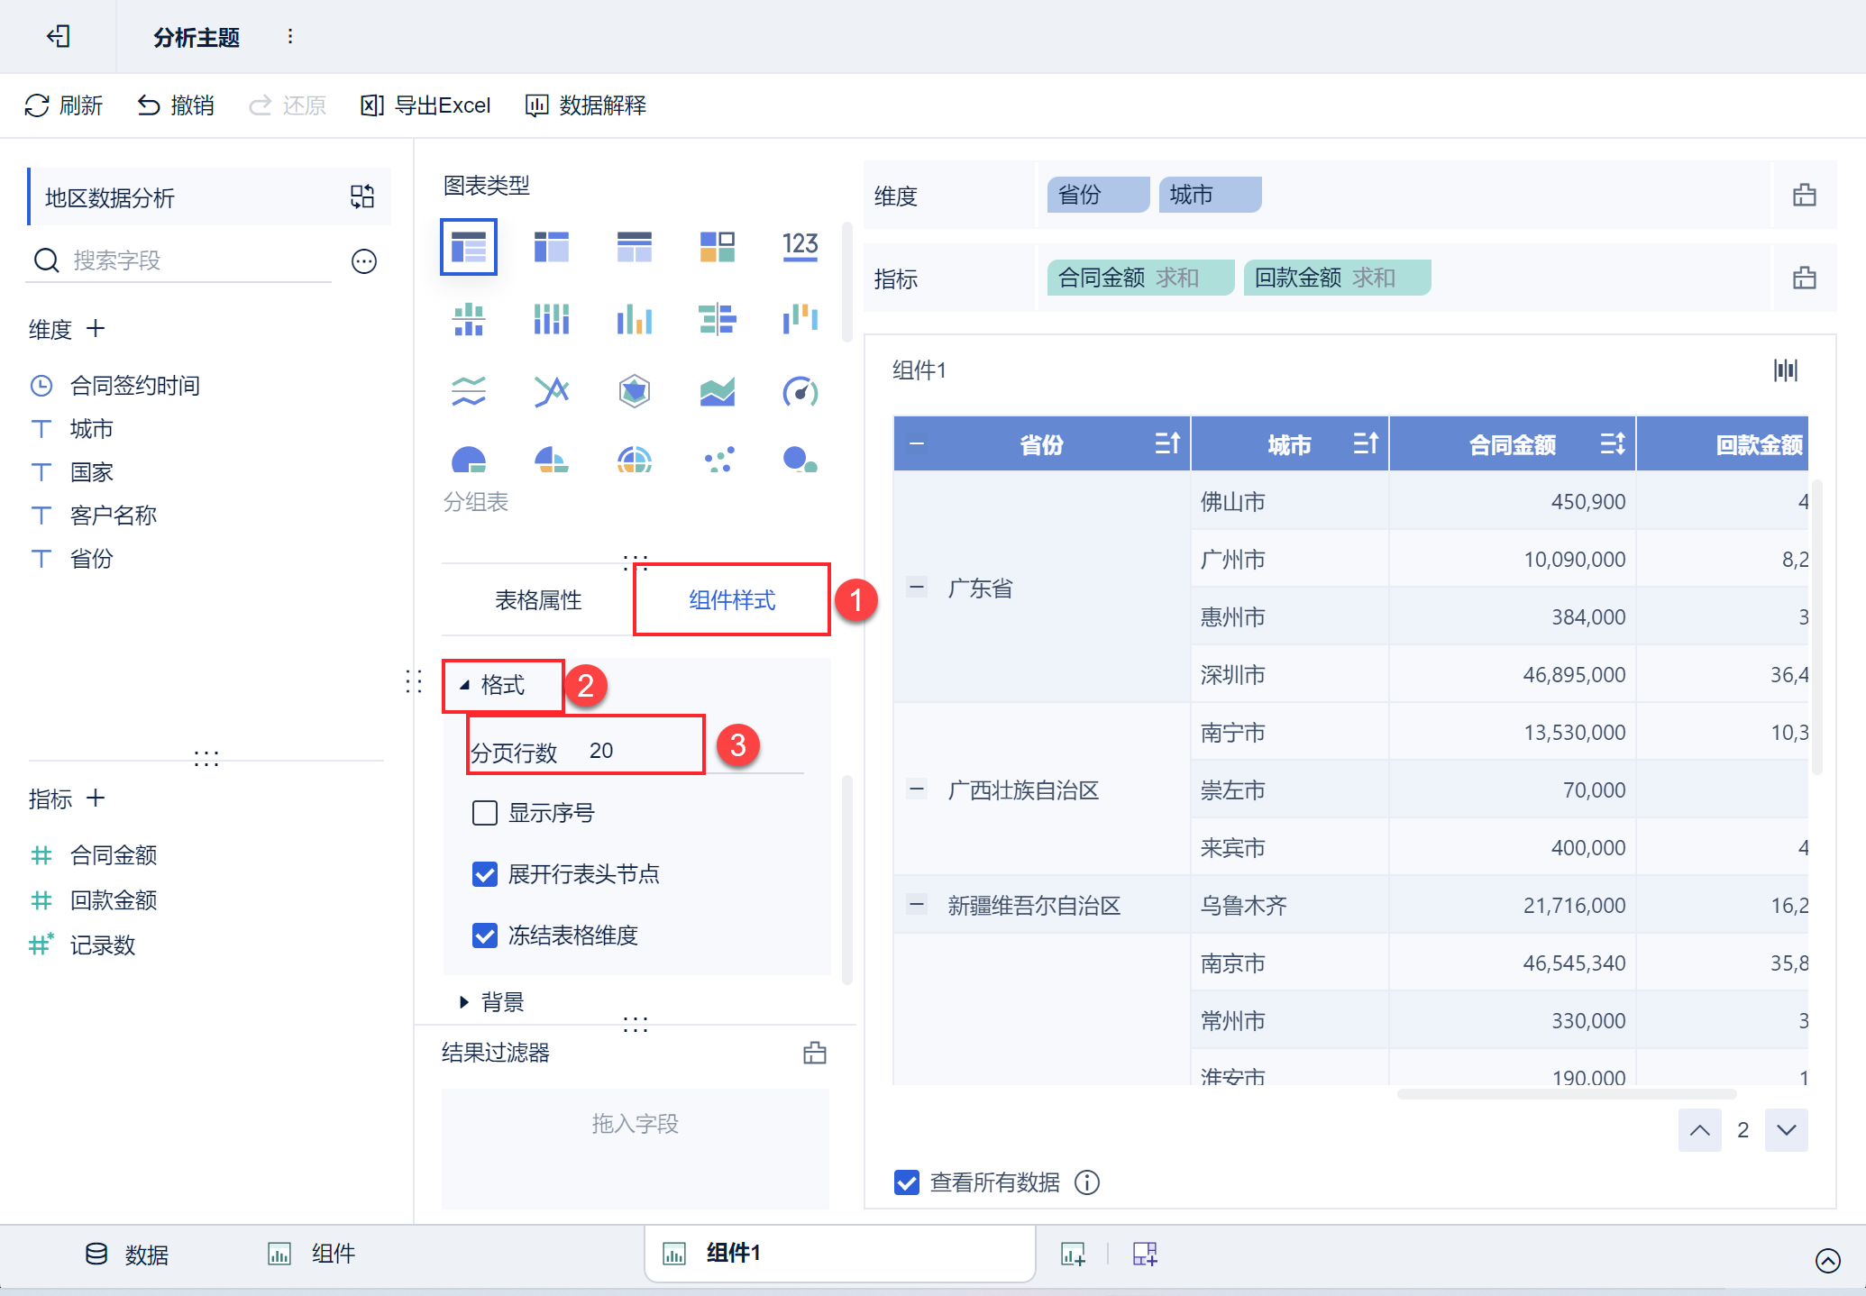Collapse the 格式 section triangle
The image size is (1866, 1296).
point(464,685)
